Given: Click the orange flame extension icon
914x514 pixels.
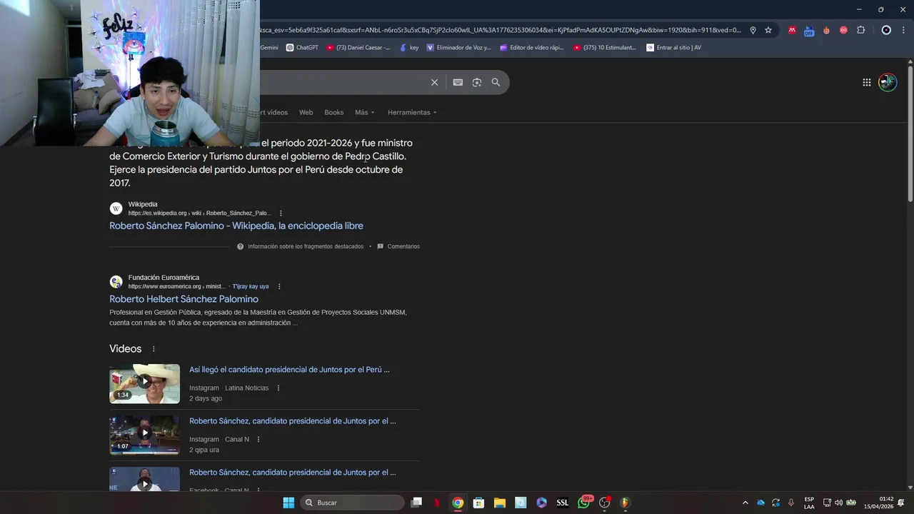Looking at the screenshot, I should tap(826, 30).
